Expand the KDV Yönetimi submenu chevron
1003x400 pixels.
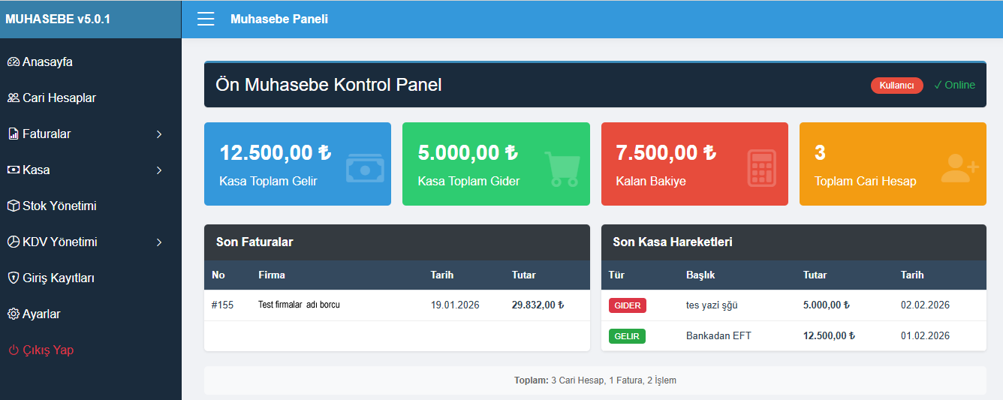click(159, 242)
